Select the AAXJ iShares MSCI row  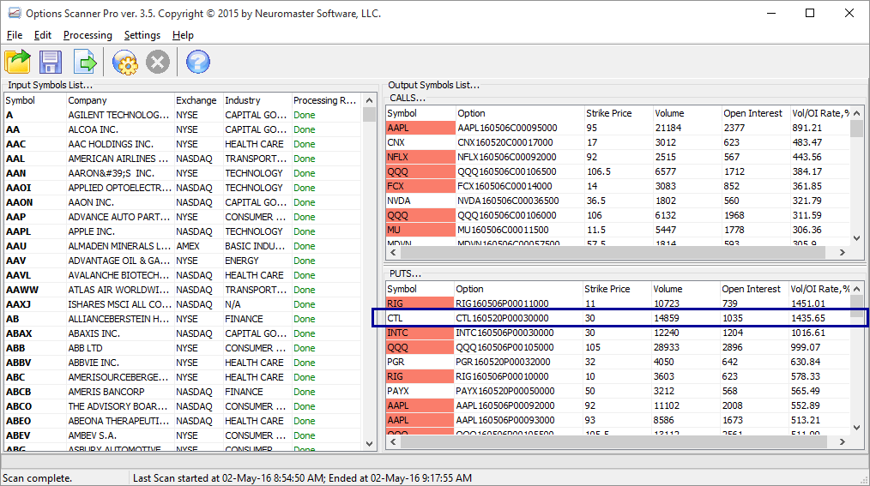click(183, 304)
